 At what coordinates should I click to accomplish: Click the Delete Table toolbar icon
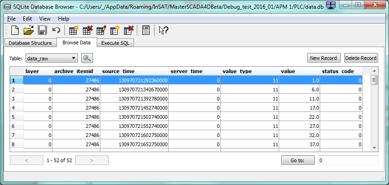point(88,31)
